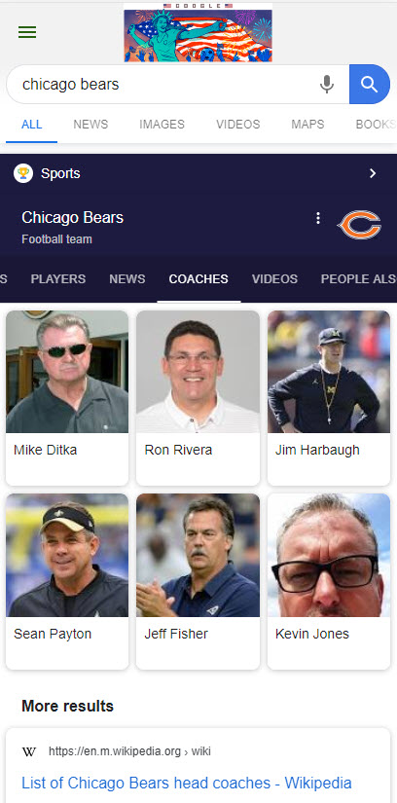Click the Google holiday doodle
The image size is (397, 803).
(198, 32)
